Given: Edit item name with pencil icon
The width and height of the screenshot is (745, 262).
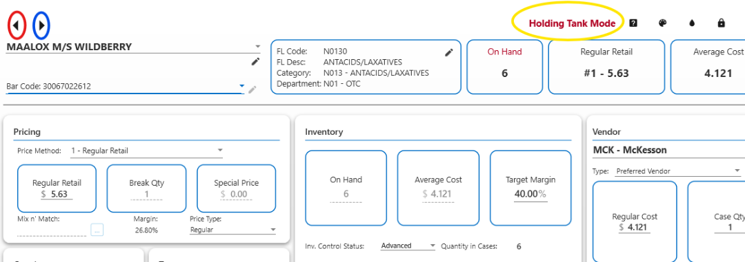Looking at the screenshot, I should tap(256, 62).
